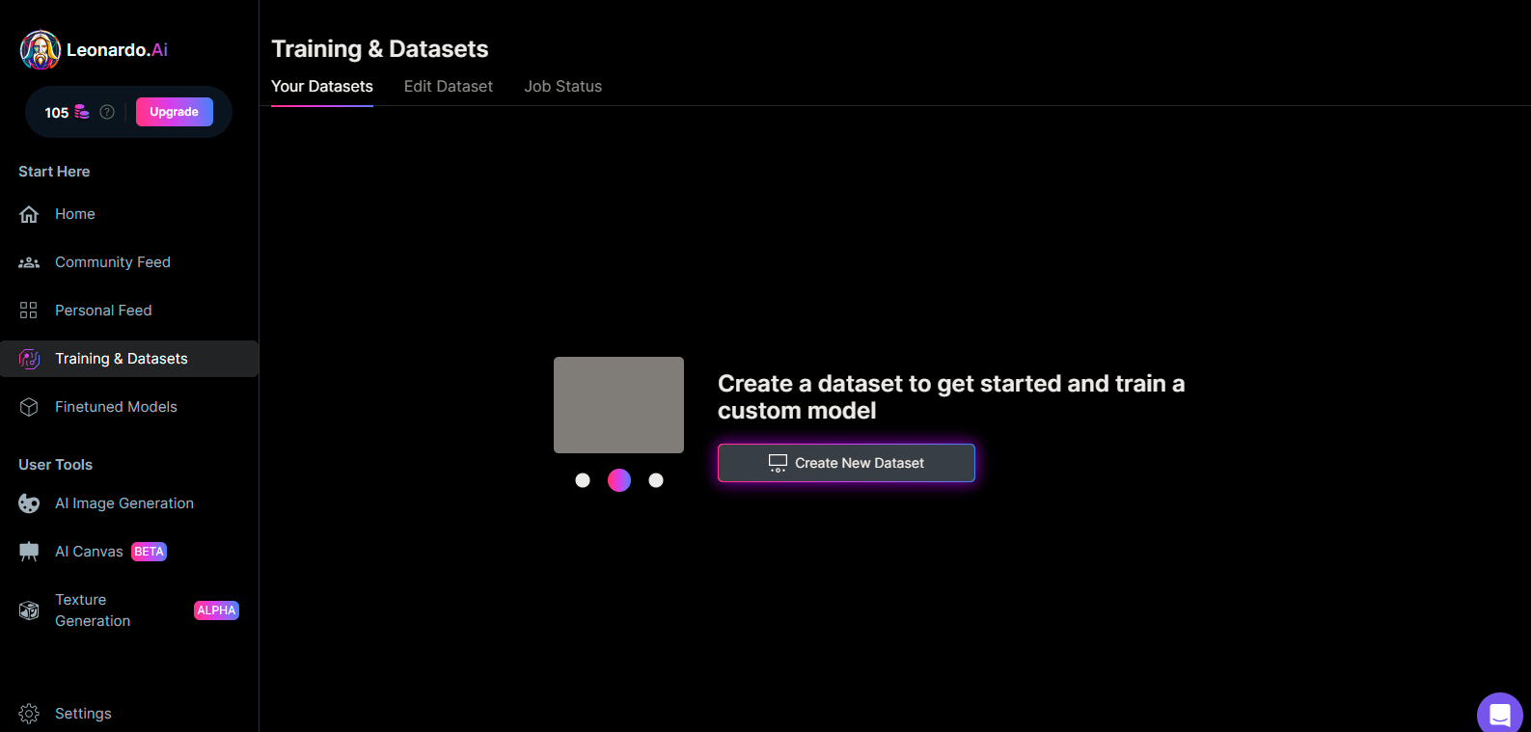Open AI Image Generation palette icon
The width and height of the screenshot is (1531, 732).
29,503
